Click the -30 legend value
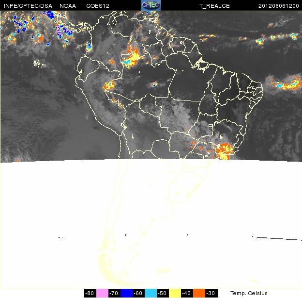The image size is (302, 298). 211,293
